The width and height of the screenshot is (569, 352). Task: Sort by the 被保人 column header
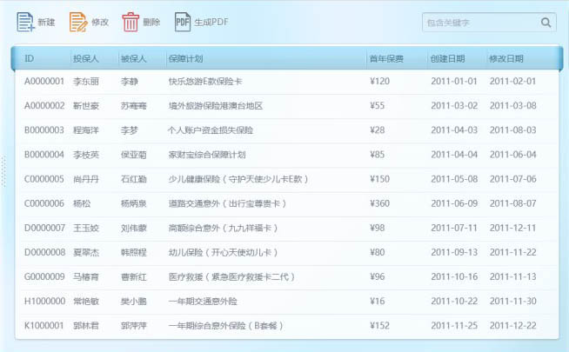click(x=133, y=59)
